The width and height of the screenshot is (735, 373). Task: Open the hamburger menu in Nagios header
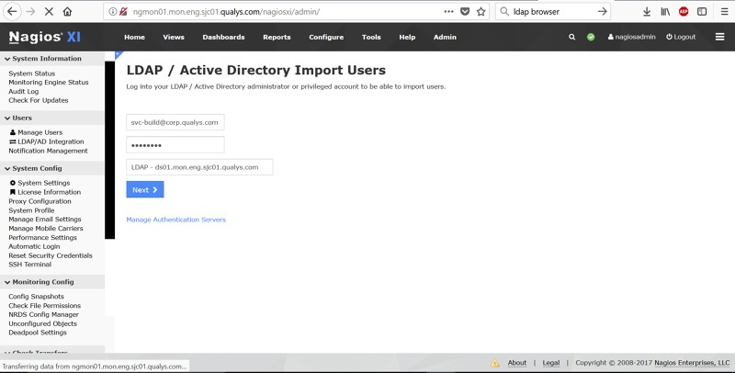point(719,37)
